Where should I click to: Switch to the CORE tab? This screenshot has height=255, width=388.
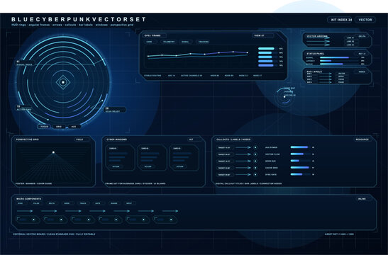click(150, 42)
